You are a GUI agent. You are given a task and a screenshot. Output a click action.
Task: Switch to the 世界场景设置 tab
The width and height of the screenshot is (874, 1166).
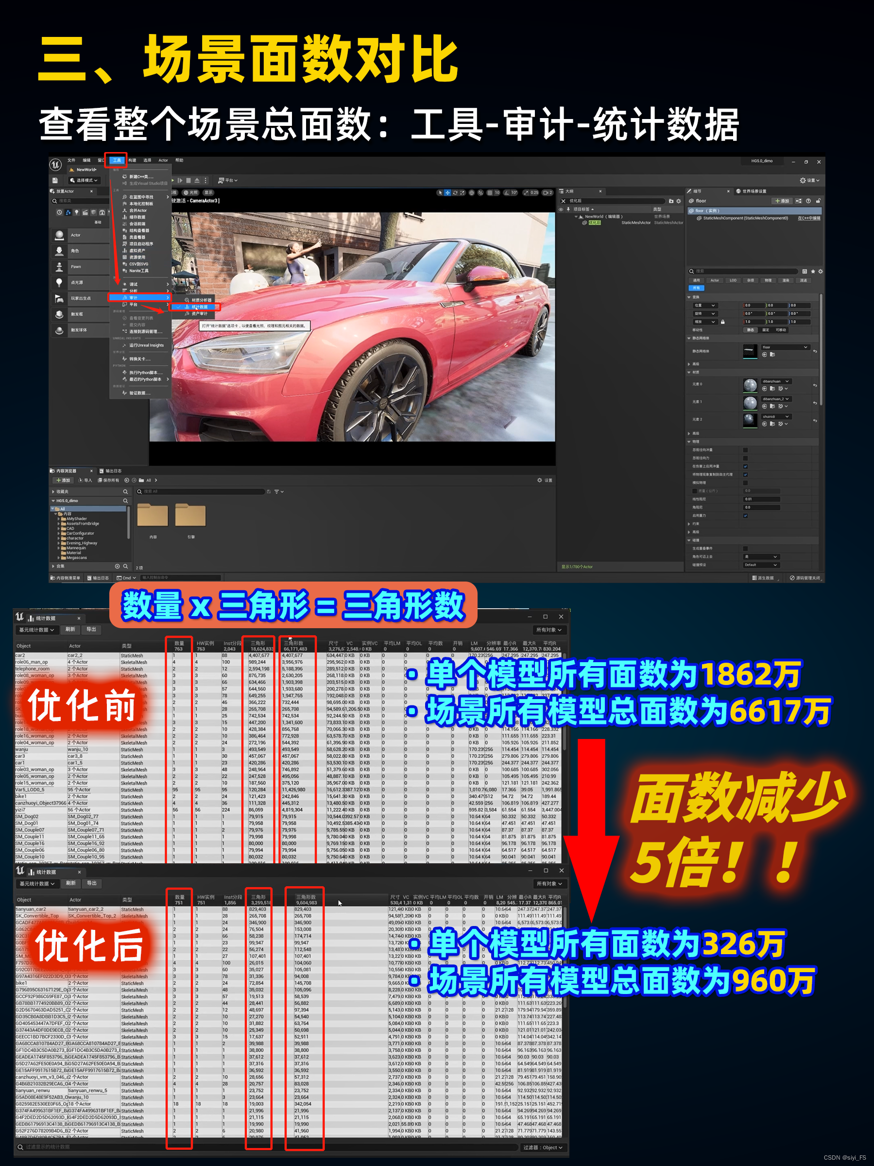pyautogui.click(x=751, y=191)
